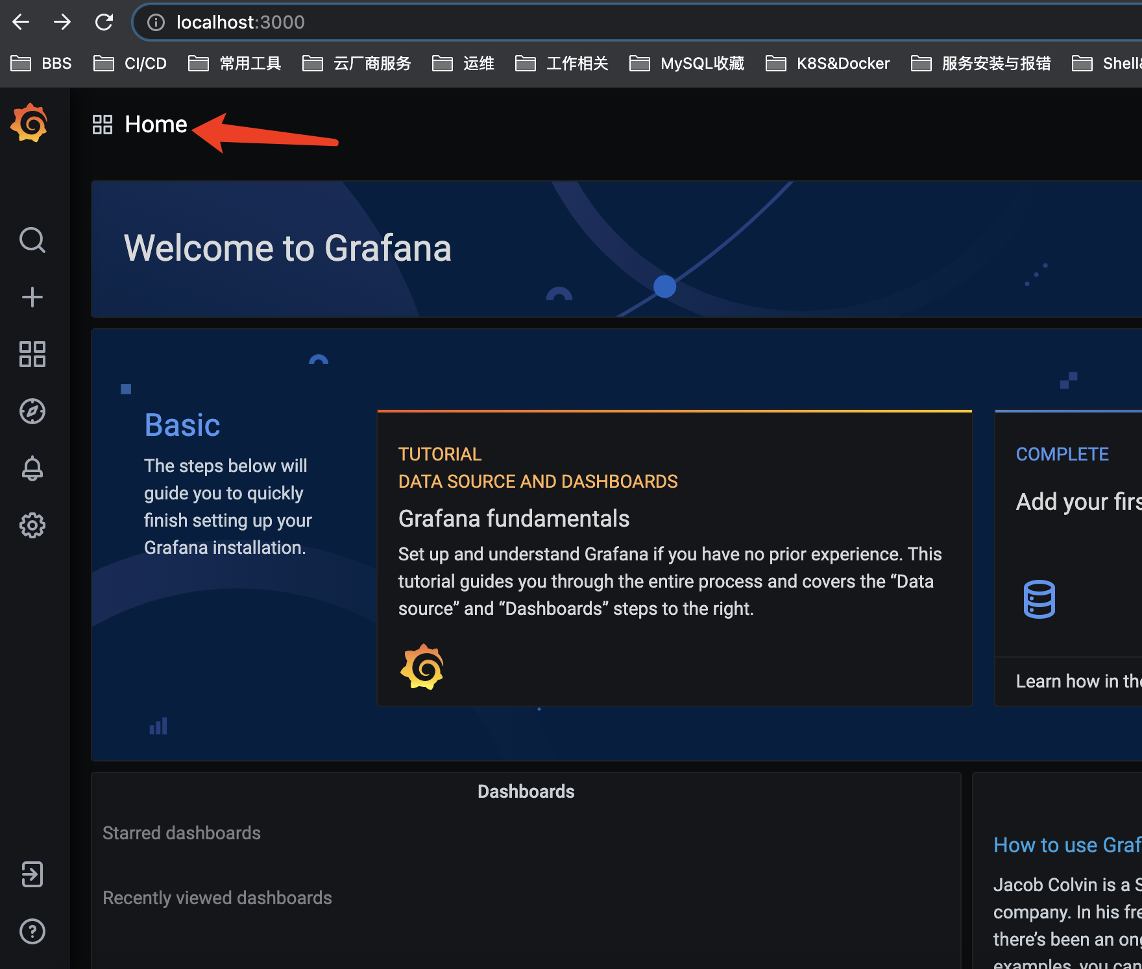Viewport: 1142px width, 969px height.
Task: Open the K8S&Docker bookmarks folder
Action: [x=828, y=63]
